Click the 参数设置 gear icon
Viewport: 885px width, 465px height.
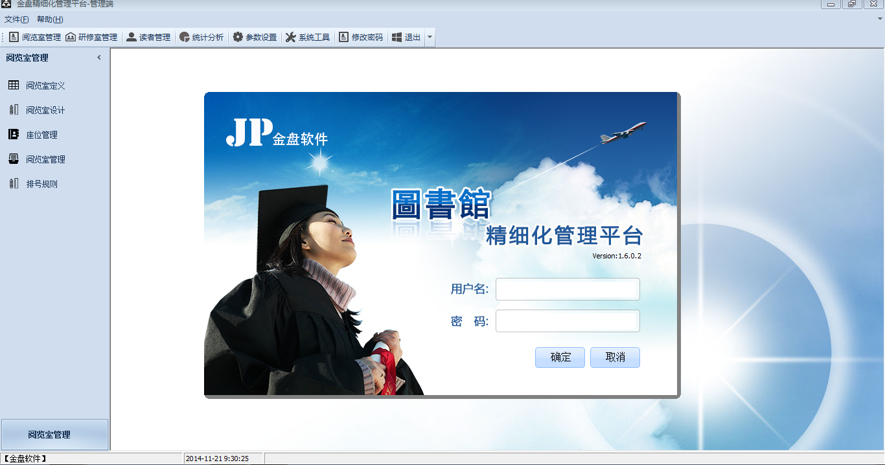pyautogui.click(x=238, y=38)
